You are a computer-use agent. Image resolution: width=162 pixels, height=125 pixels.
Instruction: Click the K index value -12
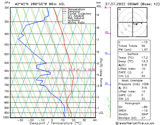tap(144, 42)
